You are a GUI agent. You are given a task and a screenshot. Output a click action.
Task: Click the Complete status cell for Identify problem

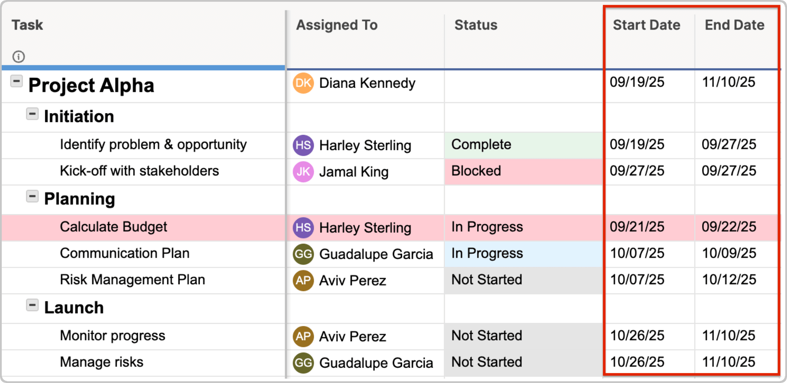[x=481, y=144]
